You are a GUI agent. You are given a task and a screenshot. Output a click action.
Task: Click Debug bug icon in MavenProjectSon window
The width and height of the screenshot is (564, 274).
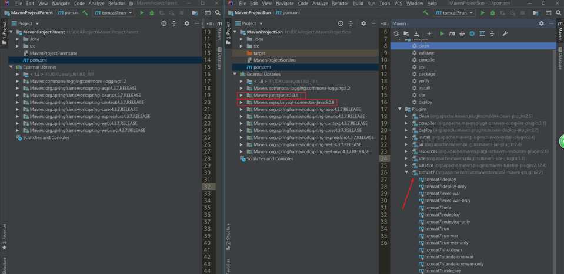[492, 13]
